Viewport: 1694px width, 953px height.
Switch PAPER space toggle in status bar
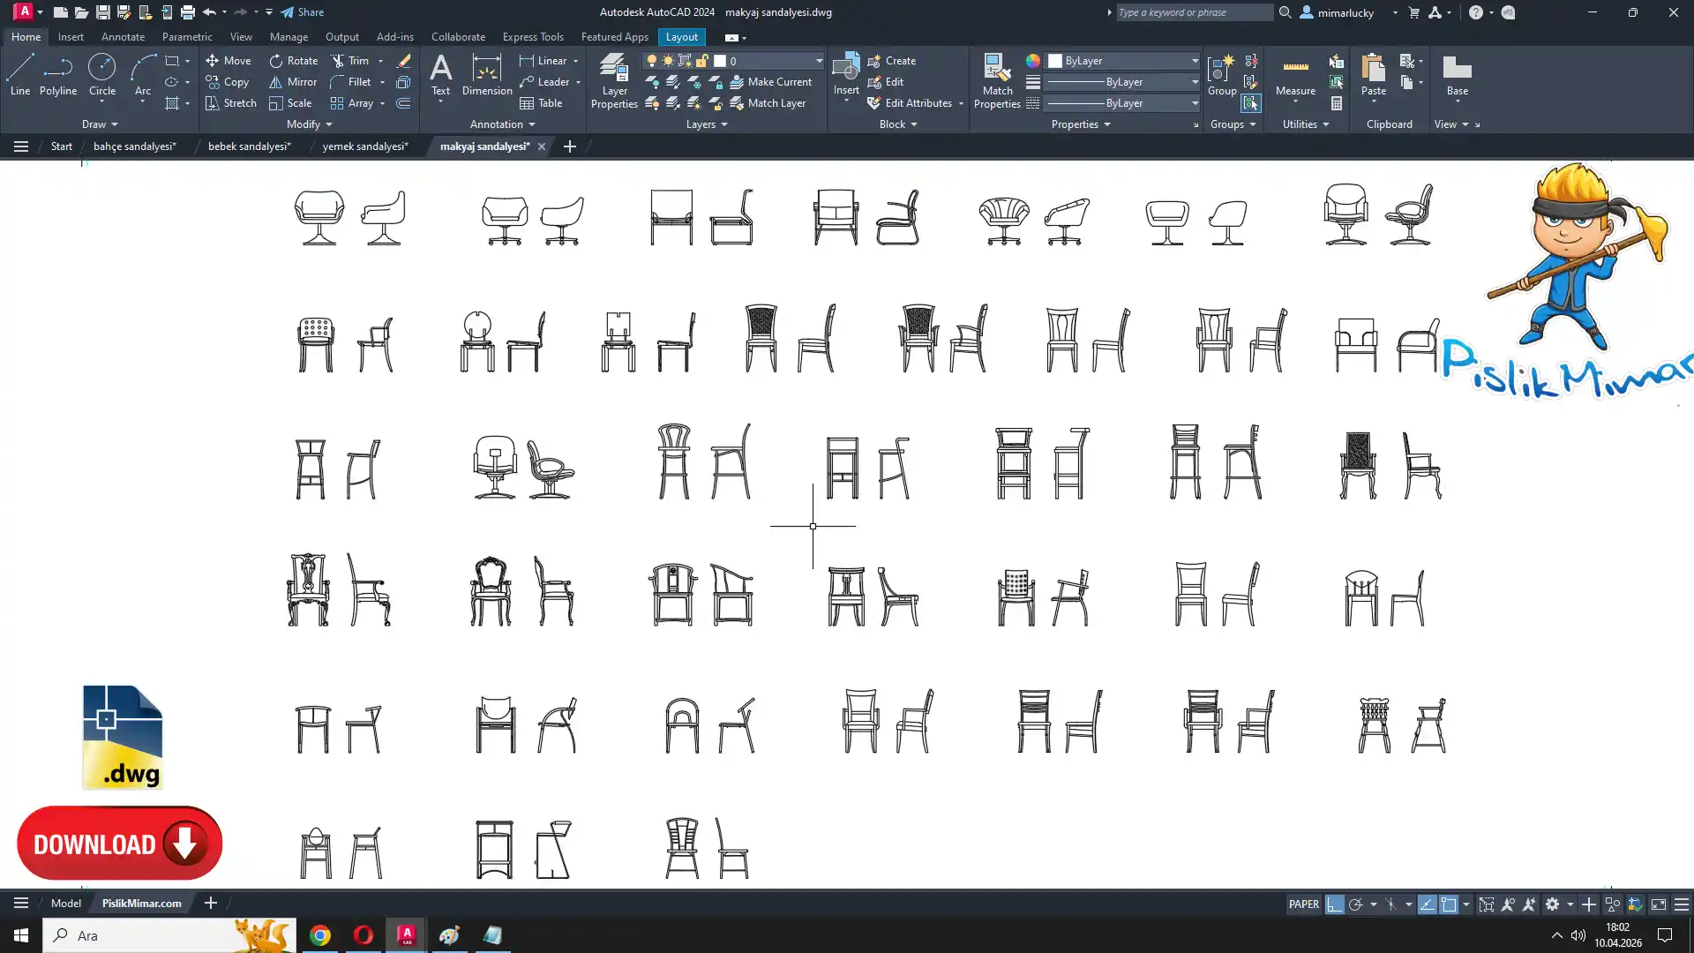(1303, 904)
